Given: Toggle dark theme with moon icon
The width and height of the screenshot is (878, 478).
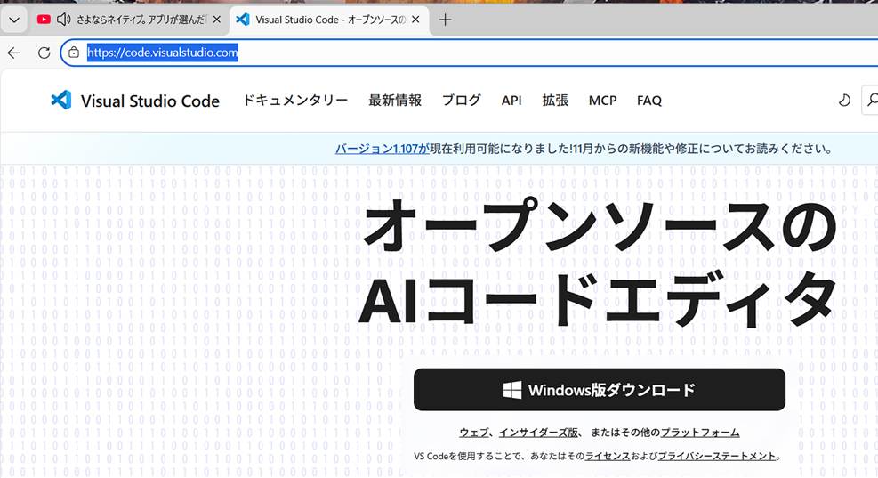Looking at the screenshot, I should coord(844,101).
